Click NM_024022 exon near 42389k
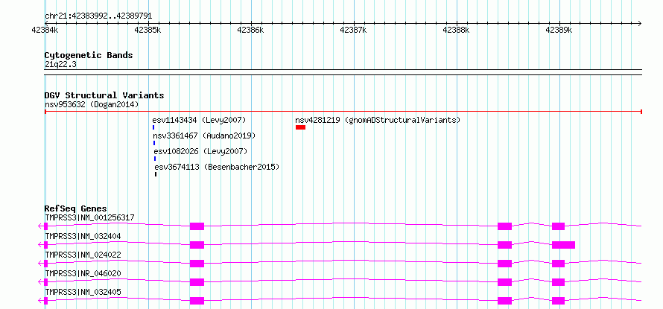Viewport: 663px width, 309px height. pos(558,264)
